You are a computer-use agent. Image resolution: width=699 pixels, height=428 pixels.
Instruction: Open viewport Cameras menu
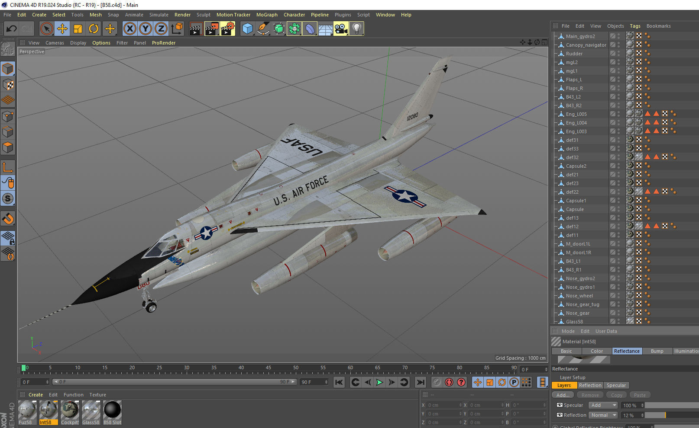[x=55, y=43]
